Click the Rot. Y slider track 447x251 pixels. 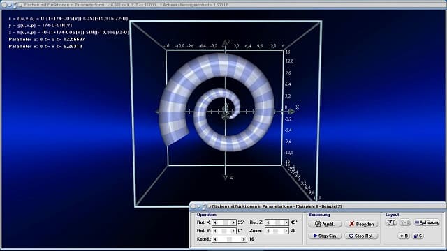tap(224, 231)
